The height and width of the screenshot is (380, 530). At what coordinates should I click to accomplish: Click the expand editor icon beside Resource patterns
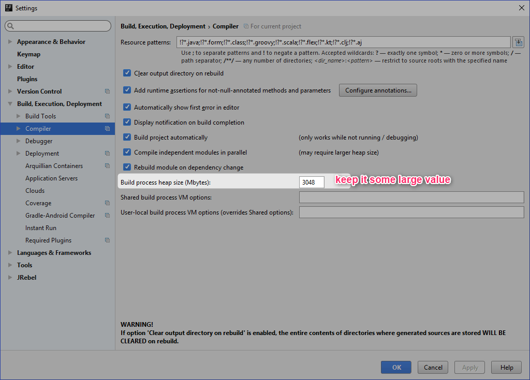tap(518, 42)
